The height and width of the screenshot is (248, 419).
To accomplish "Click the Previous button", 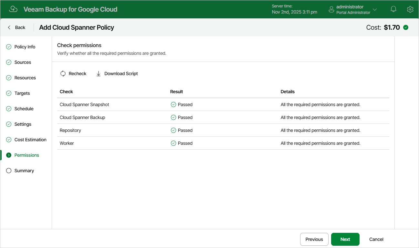I will [314, 239].
